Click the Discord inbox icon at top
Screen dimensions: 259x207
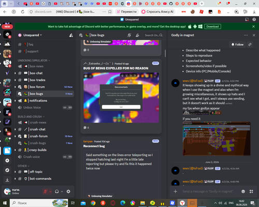tap(247, 20)
